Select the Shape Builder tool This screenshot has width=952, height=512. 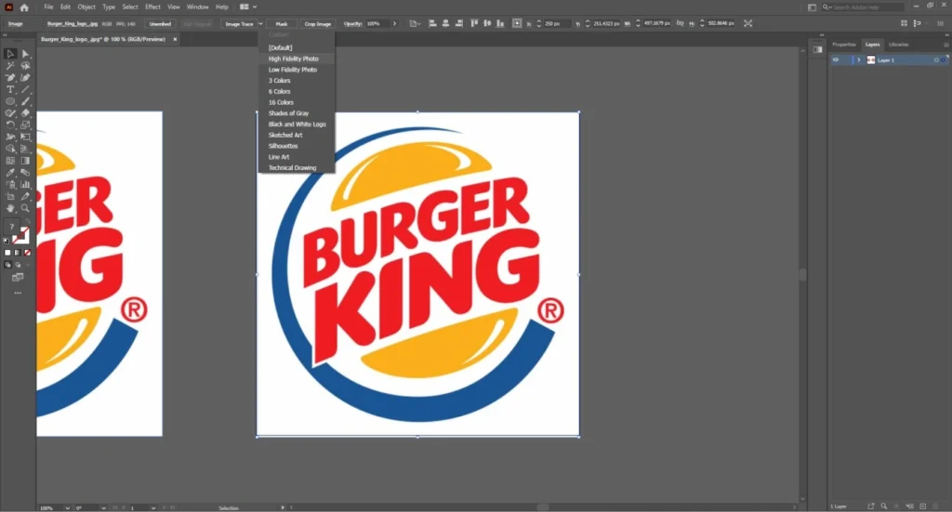pyautogui.click(x=10, y=149)
